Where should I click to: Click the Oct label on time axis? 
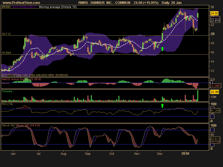pyautogui.click(x=112, y=154)
